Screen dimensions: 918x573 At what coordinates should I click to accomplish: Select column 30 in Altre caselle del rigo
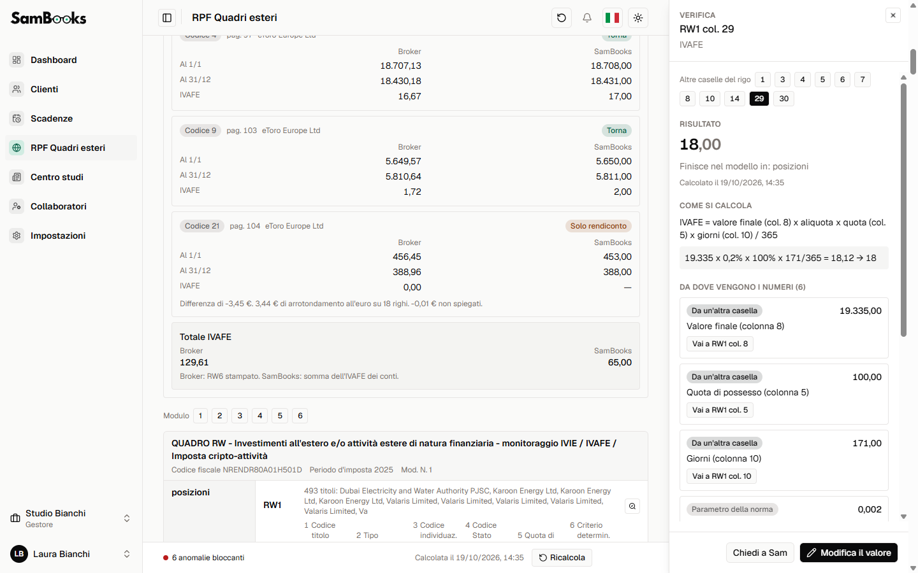coord(784,99)
